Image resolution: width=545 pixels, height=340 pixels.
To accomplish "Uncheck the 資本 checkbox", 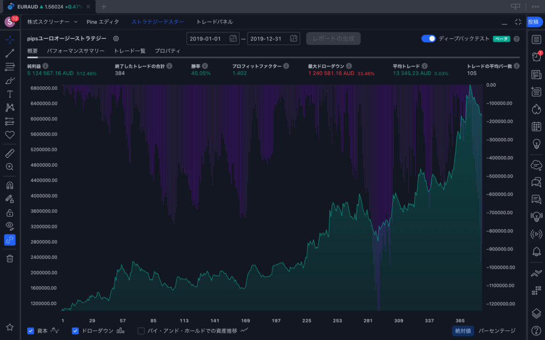I will click(30, 330).
